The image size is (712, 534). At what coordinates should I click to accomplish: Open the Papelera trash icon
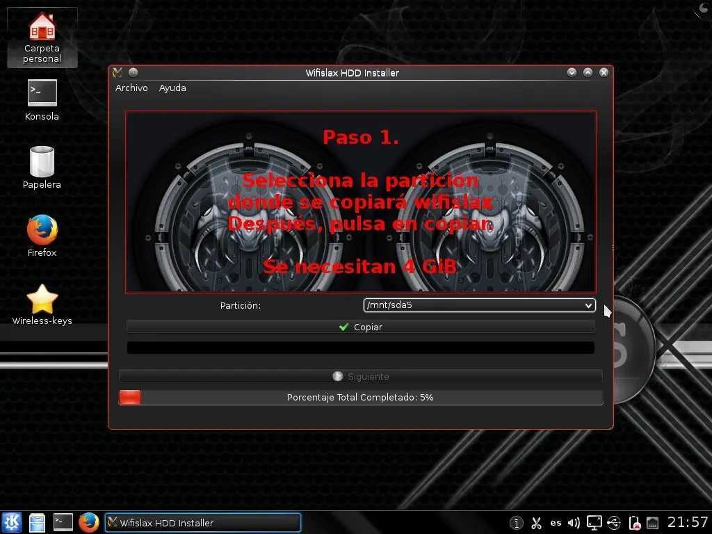point(42,168)
